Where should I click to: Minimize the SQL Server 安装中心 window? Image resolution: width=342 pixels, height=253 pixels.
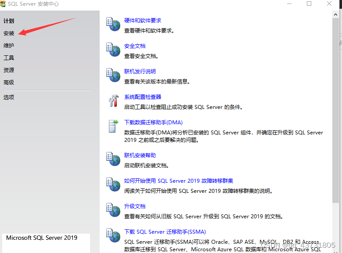[289, 4]
